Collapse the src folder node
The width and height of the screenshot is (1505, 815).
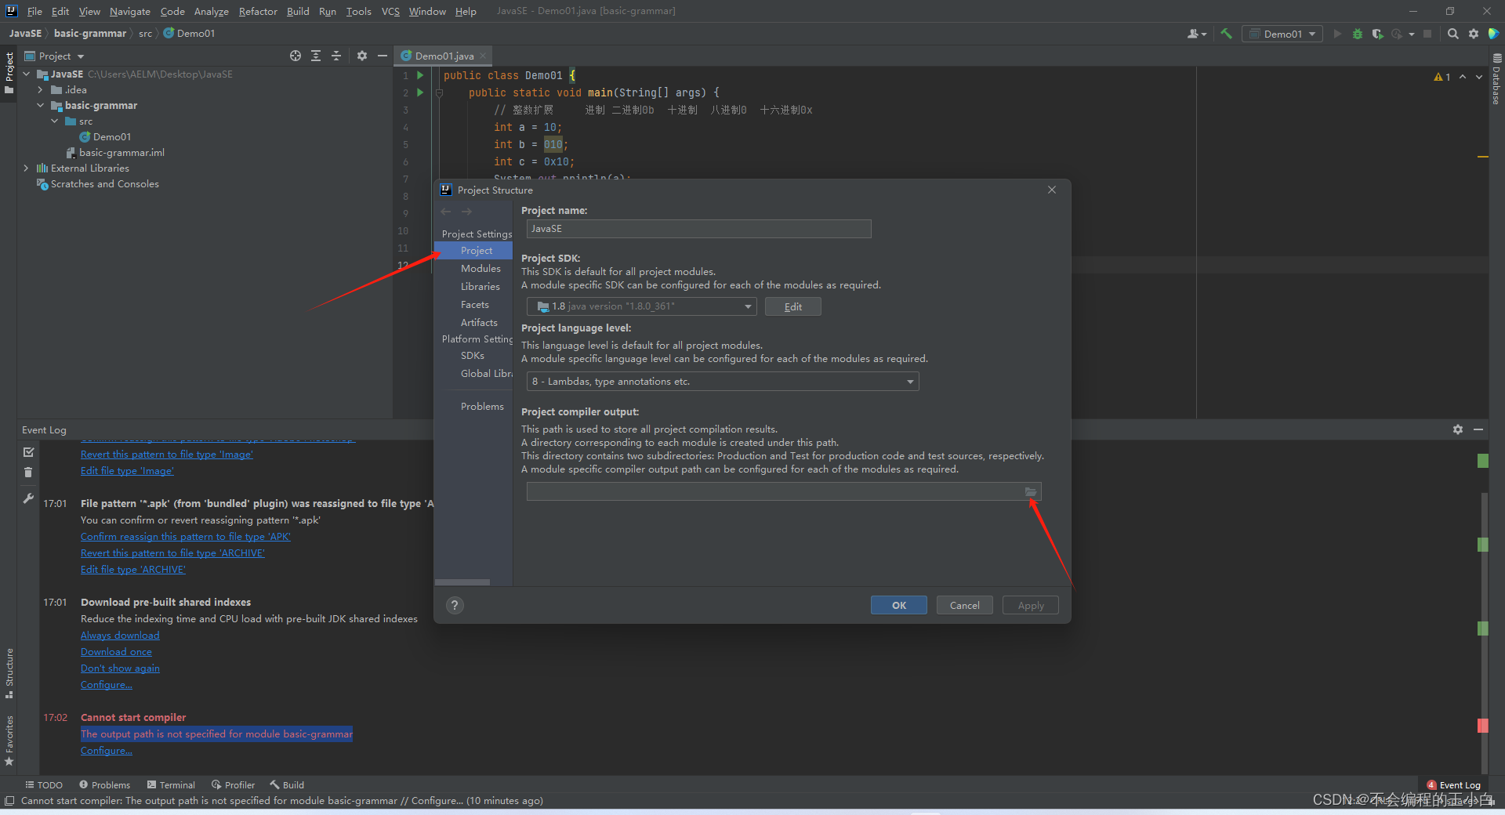click(55, 121)
